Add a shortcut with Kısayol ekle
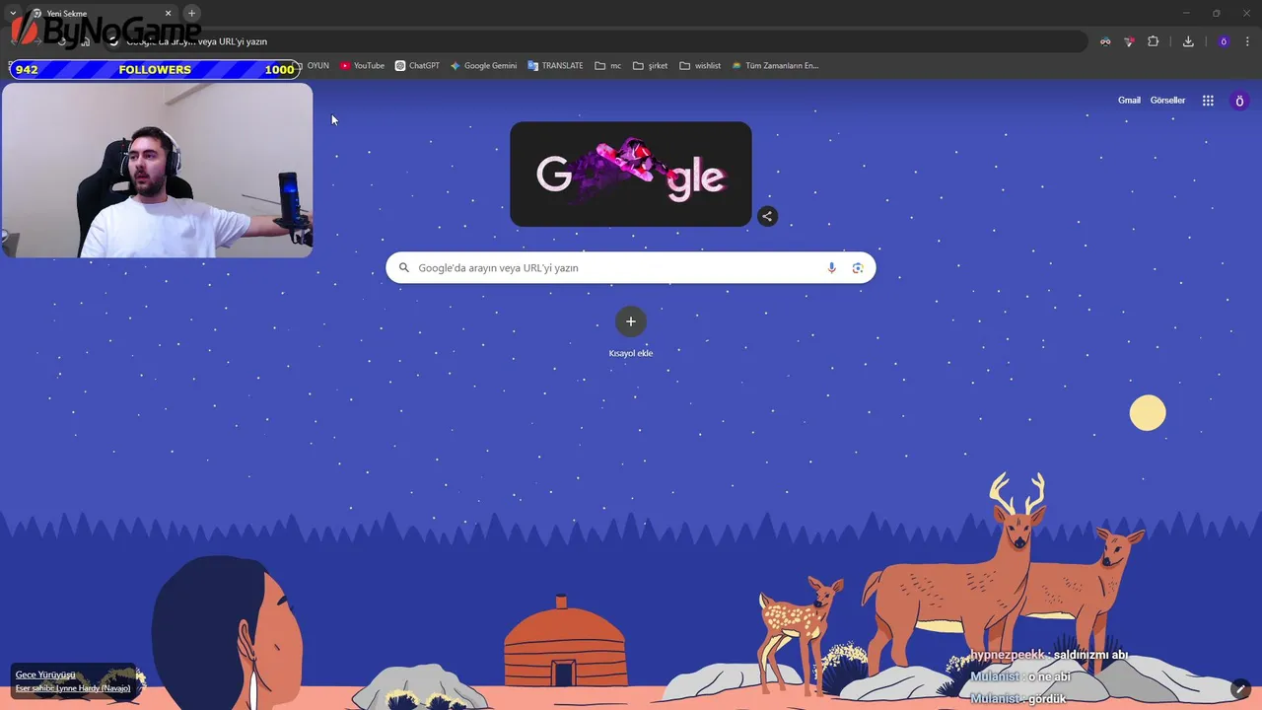The width and height of the screenshot is (1262, 710). [631, 332]
